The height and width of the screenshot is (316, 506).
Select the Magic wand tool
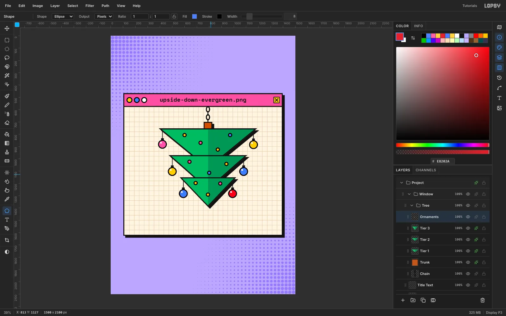(x=7, y=76)
